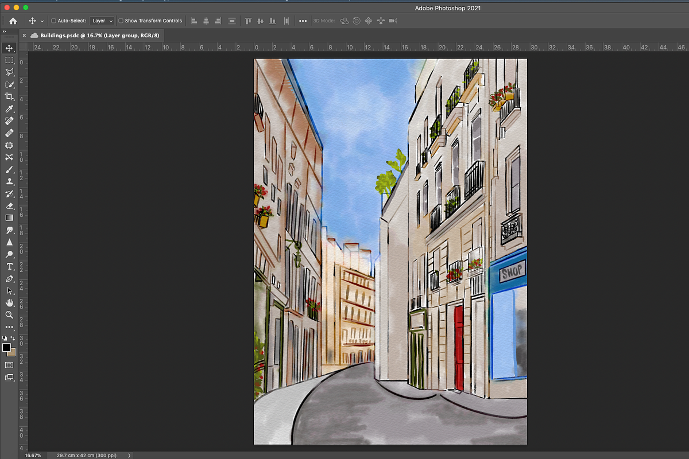Go to the Home screen
This screenshot has width=689, height=459.
[13, 21]
